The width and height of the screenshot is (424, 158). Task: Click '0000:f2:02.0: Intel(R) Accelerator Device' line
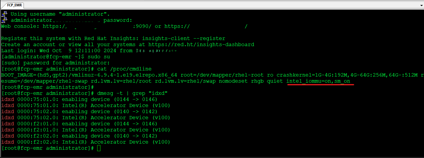tap(85, 142)
